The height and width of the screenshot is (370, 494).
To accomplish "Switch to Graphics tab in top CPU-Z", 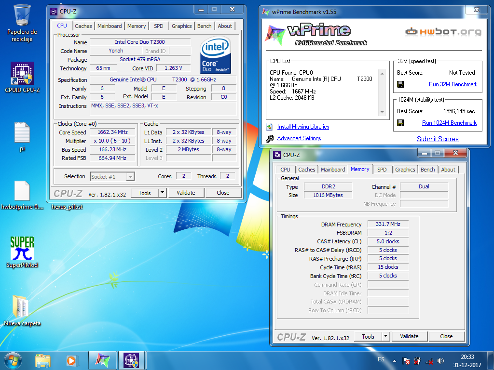I will (182, 26).
